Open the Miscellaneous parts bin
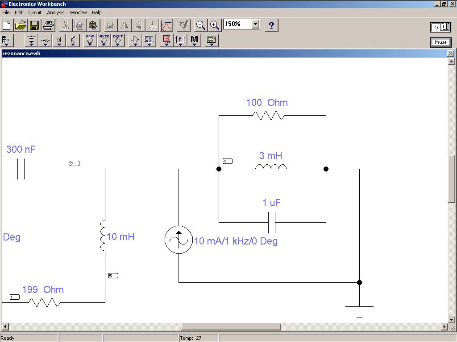The height and width of the screenshot is (342, 457). (195, 41)
